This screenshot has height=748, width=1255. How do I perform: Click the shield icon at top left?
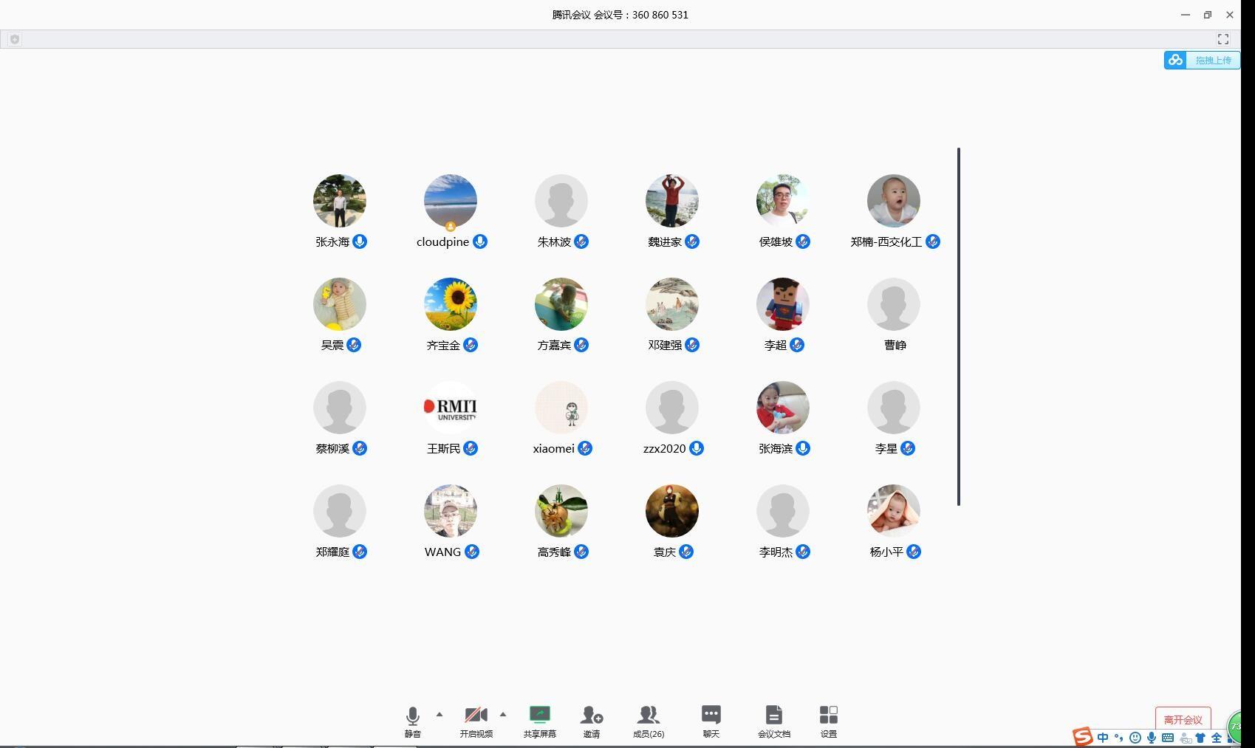click(15, 39)
